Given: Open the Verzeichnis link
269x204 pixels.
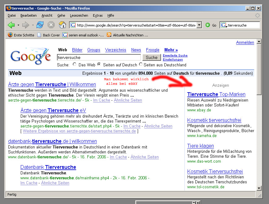Looking at the screenshot, I should [x=116, y=50].
